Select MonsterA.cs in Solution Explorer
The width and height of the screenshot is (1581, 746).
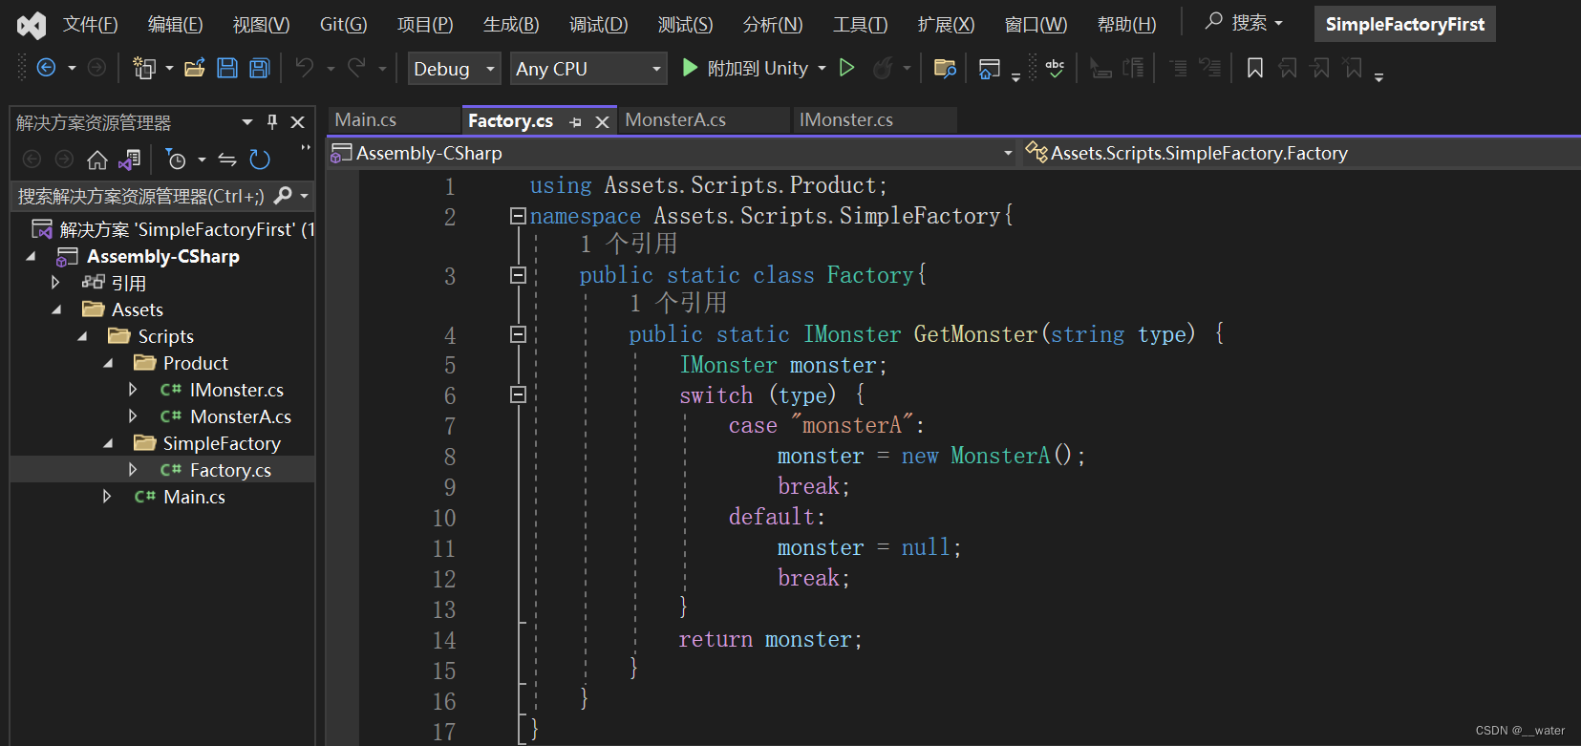point(240,416)
